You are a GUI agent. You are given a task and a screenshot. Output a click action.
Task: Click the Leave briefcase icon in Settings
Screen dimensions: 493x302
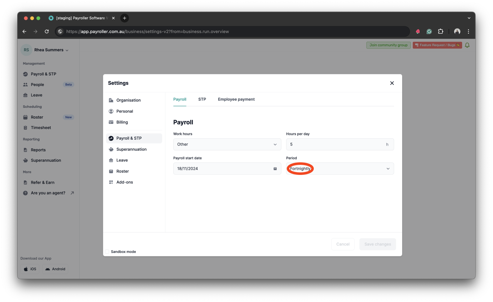point(111,160)
